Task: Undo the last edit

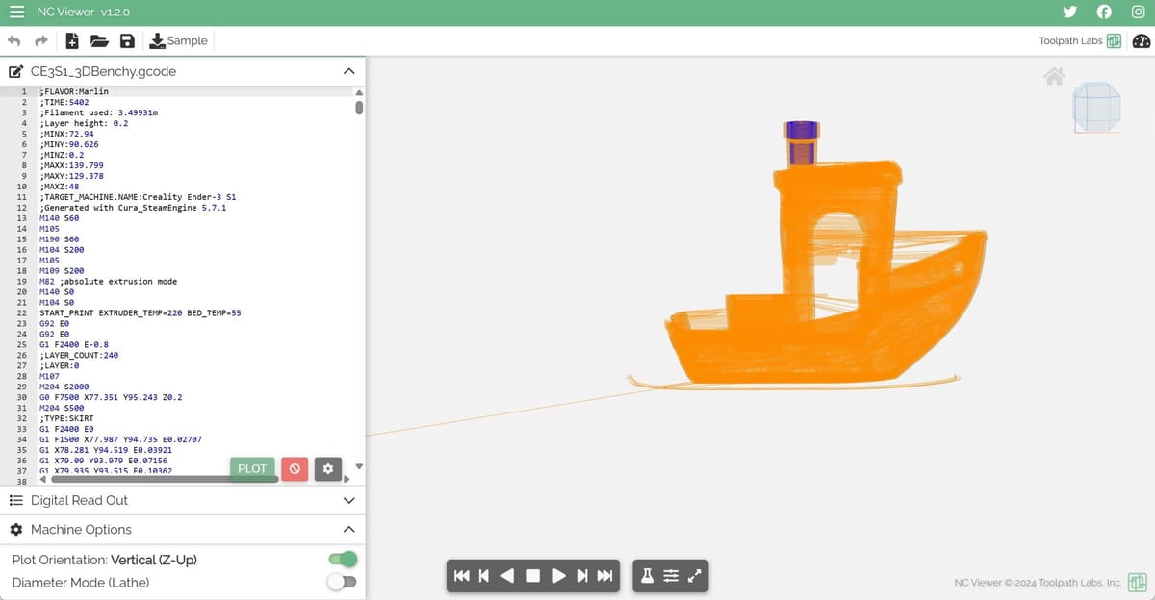Action: click(13, 40)
